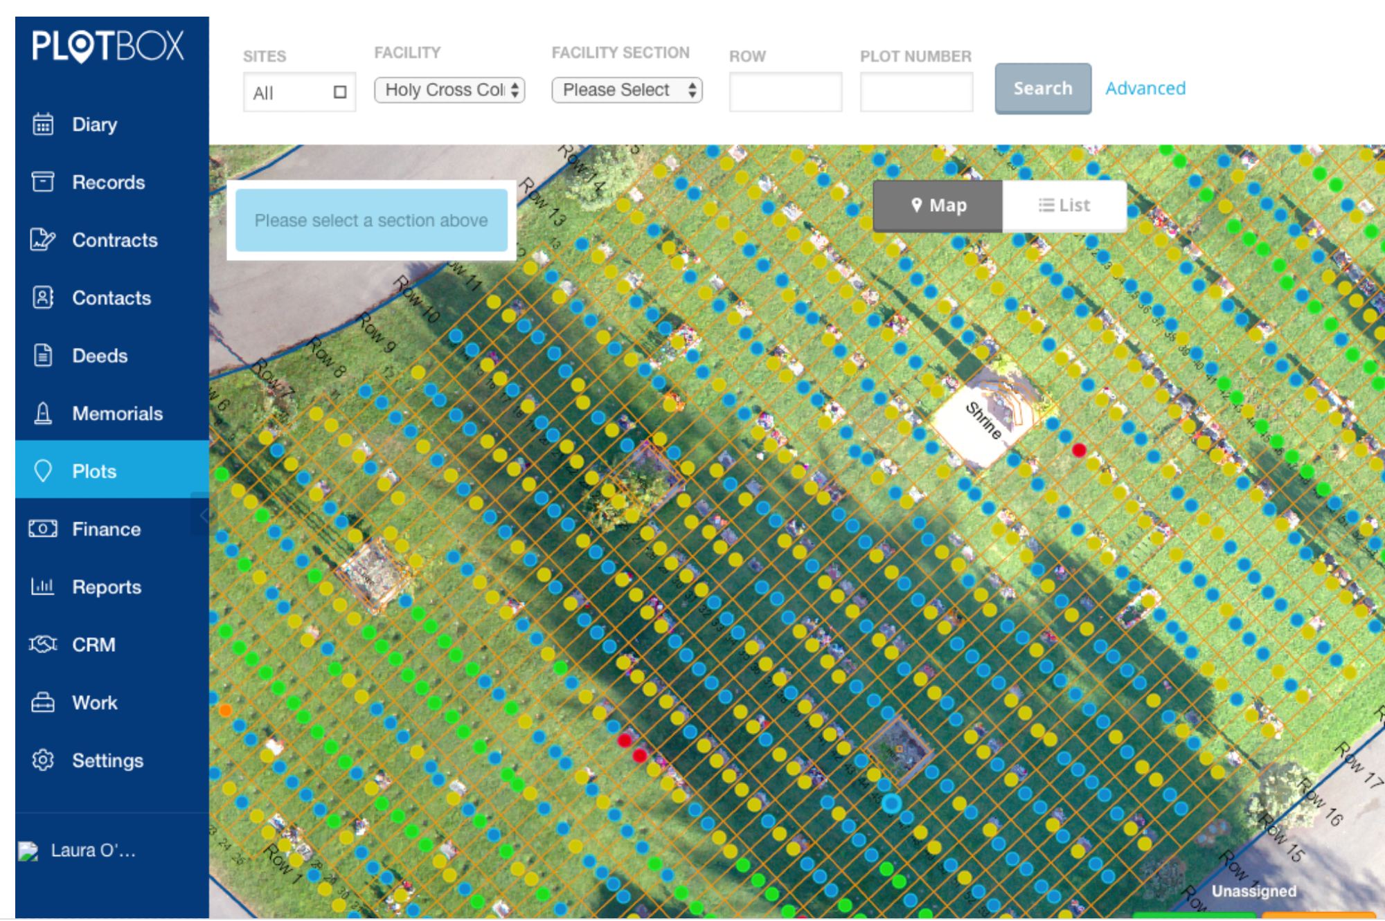The height and width of the screenshot is (921, 1385).
Task: Click the Reports bar chart icon
Action: coord(43,587)
